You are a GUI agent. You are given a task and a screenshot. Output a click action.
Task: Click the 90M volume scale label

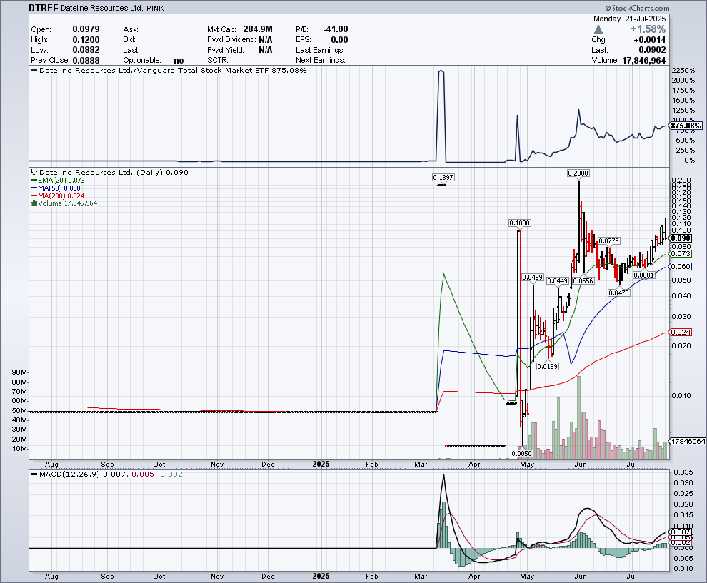point(19,372)
